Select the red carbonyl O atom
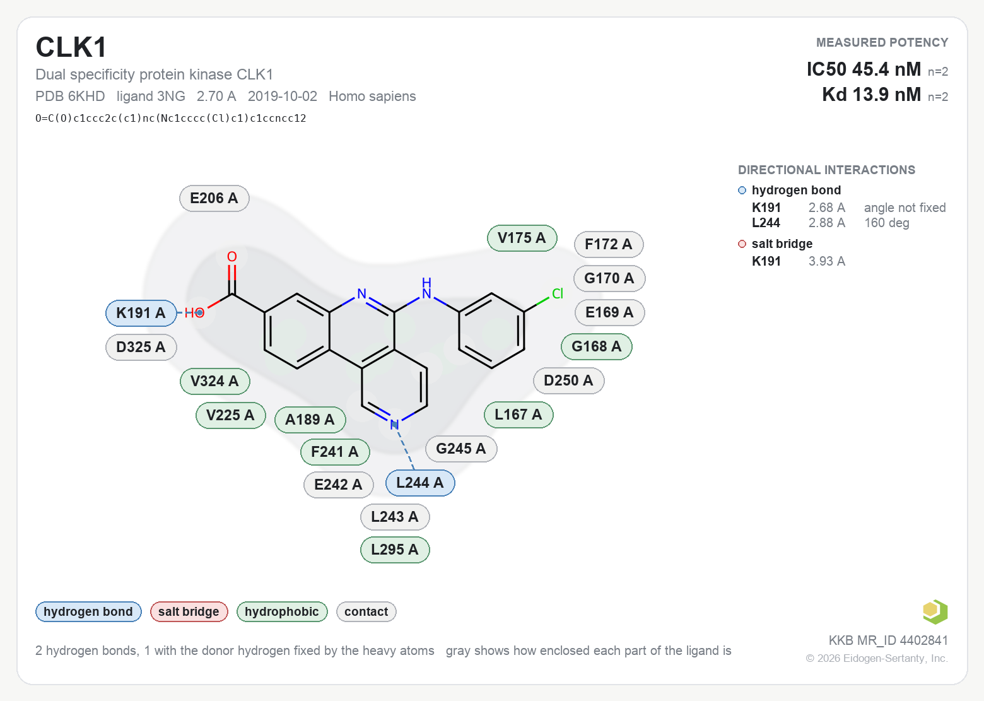Viewport: 984px width, 701px height. click(232, 257)
